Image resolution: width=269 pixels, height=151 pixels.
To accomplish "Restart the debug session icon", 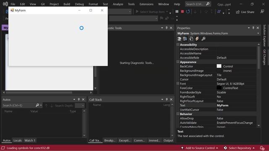I will (x=188, y=11).
